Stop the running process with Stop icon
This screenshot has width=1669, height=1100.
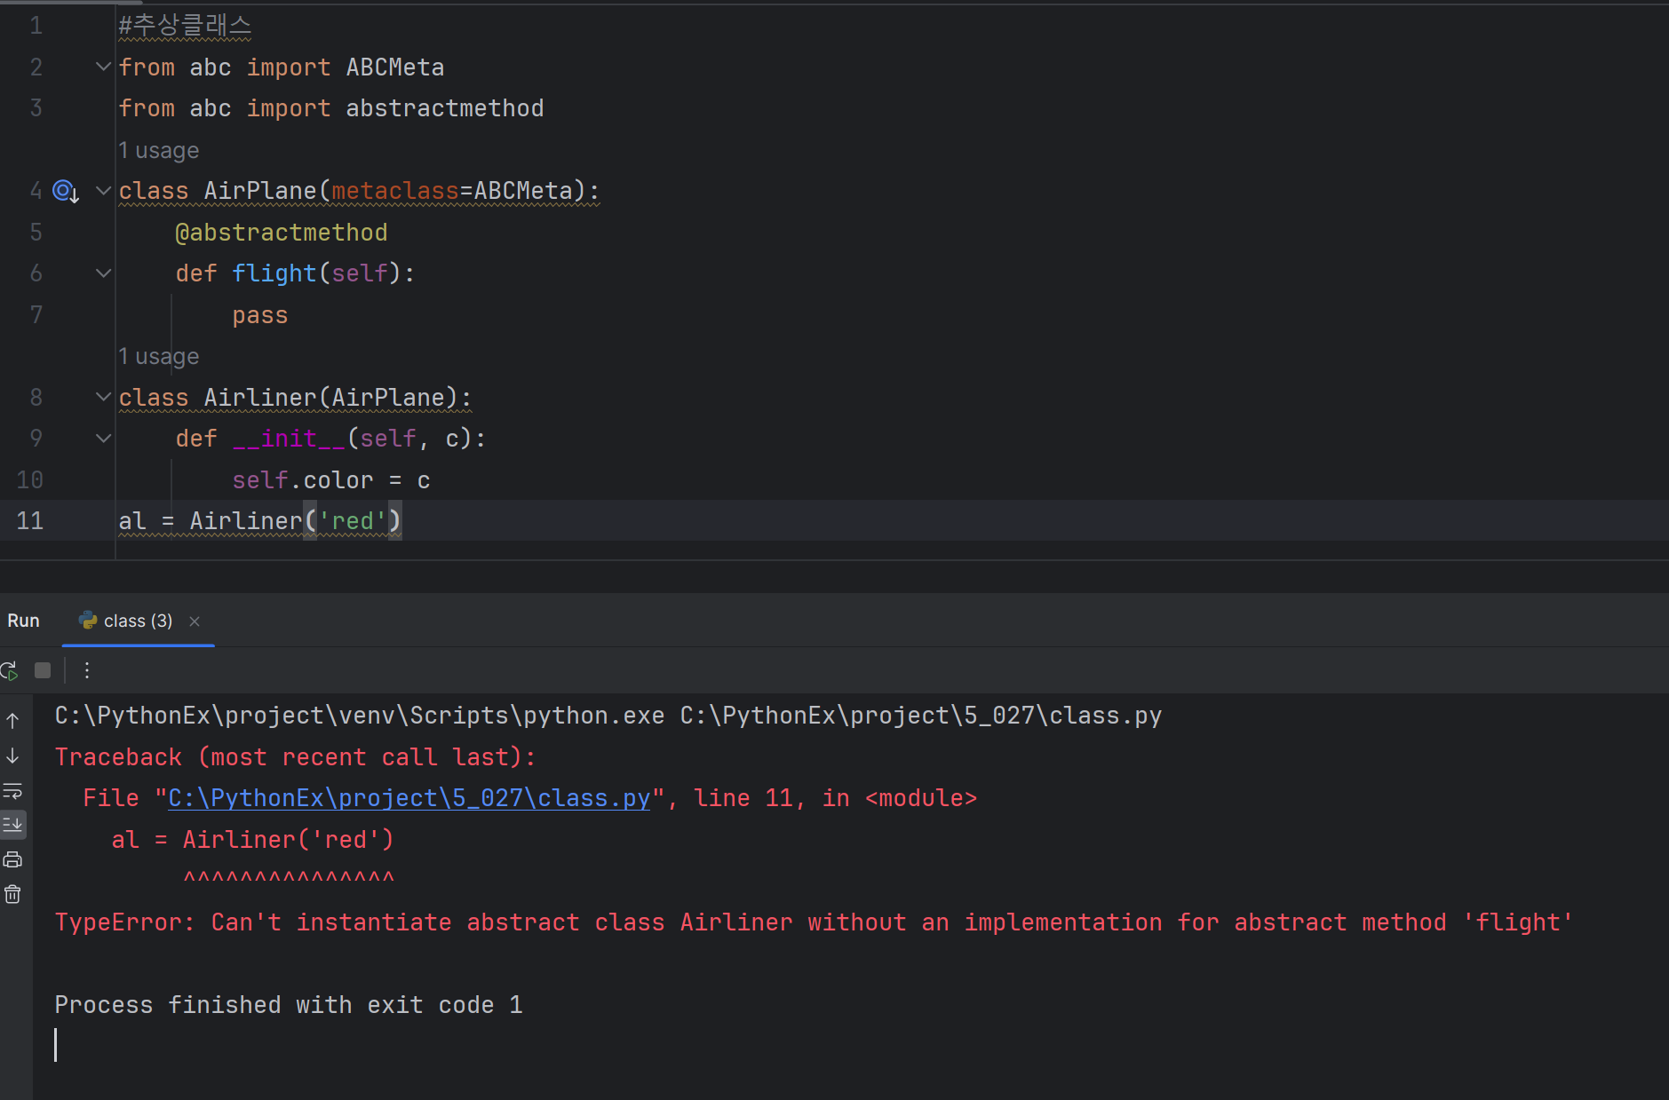pyautogui.click(x=43, y=670)
